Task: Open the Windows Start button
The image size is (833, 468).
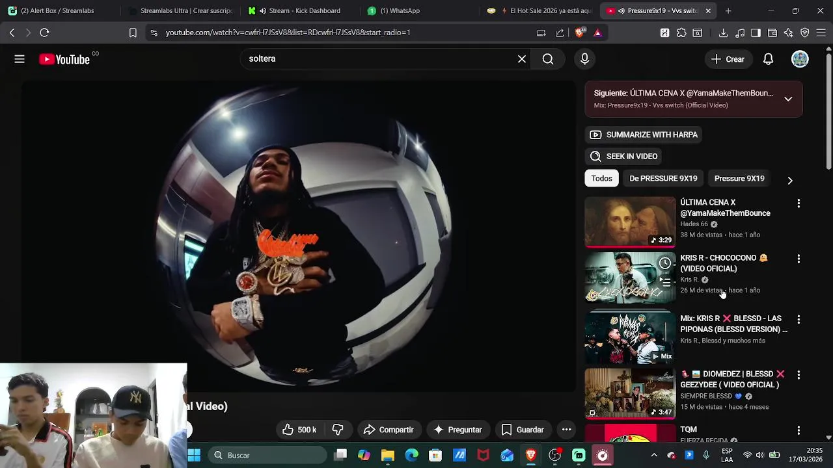Action: click(x=194, y=455)
